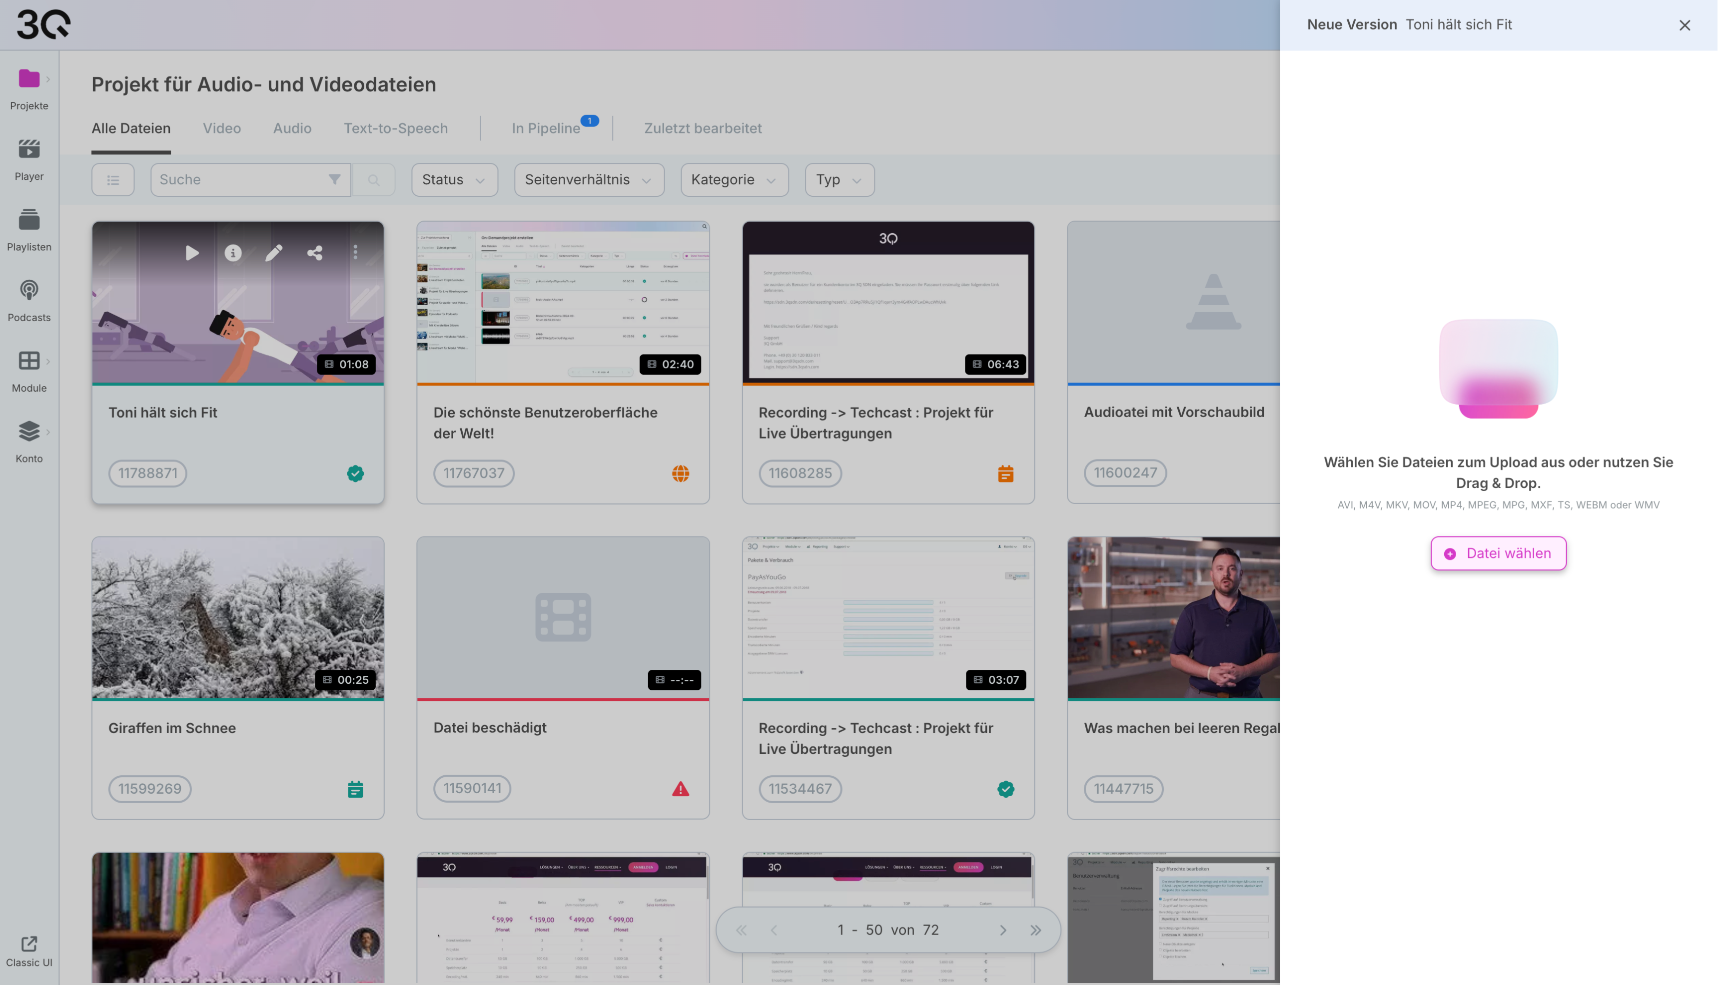The height and width of the screenshot is (985, 1719).
Task: Open the Typ filter dropdown
Action: click(x=839, y=180)
